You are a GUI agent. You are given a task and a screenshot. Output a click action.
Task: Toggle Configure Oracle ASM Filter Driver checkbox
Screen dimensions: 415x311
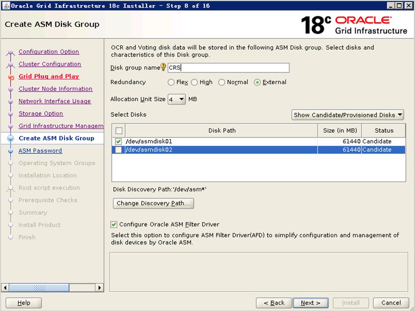click(114, 224)
